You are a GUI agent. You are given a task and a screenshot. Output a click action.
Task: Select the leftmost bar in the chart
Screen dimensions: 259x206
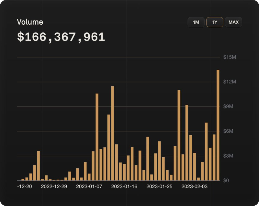pyautogui.click(x=23, y=179)
